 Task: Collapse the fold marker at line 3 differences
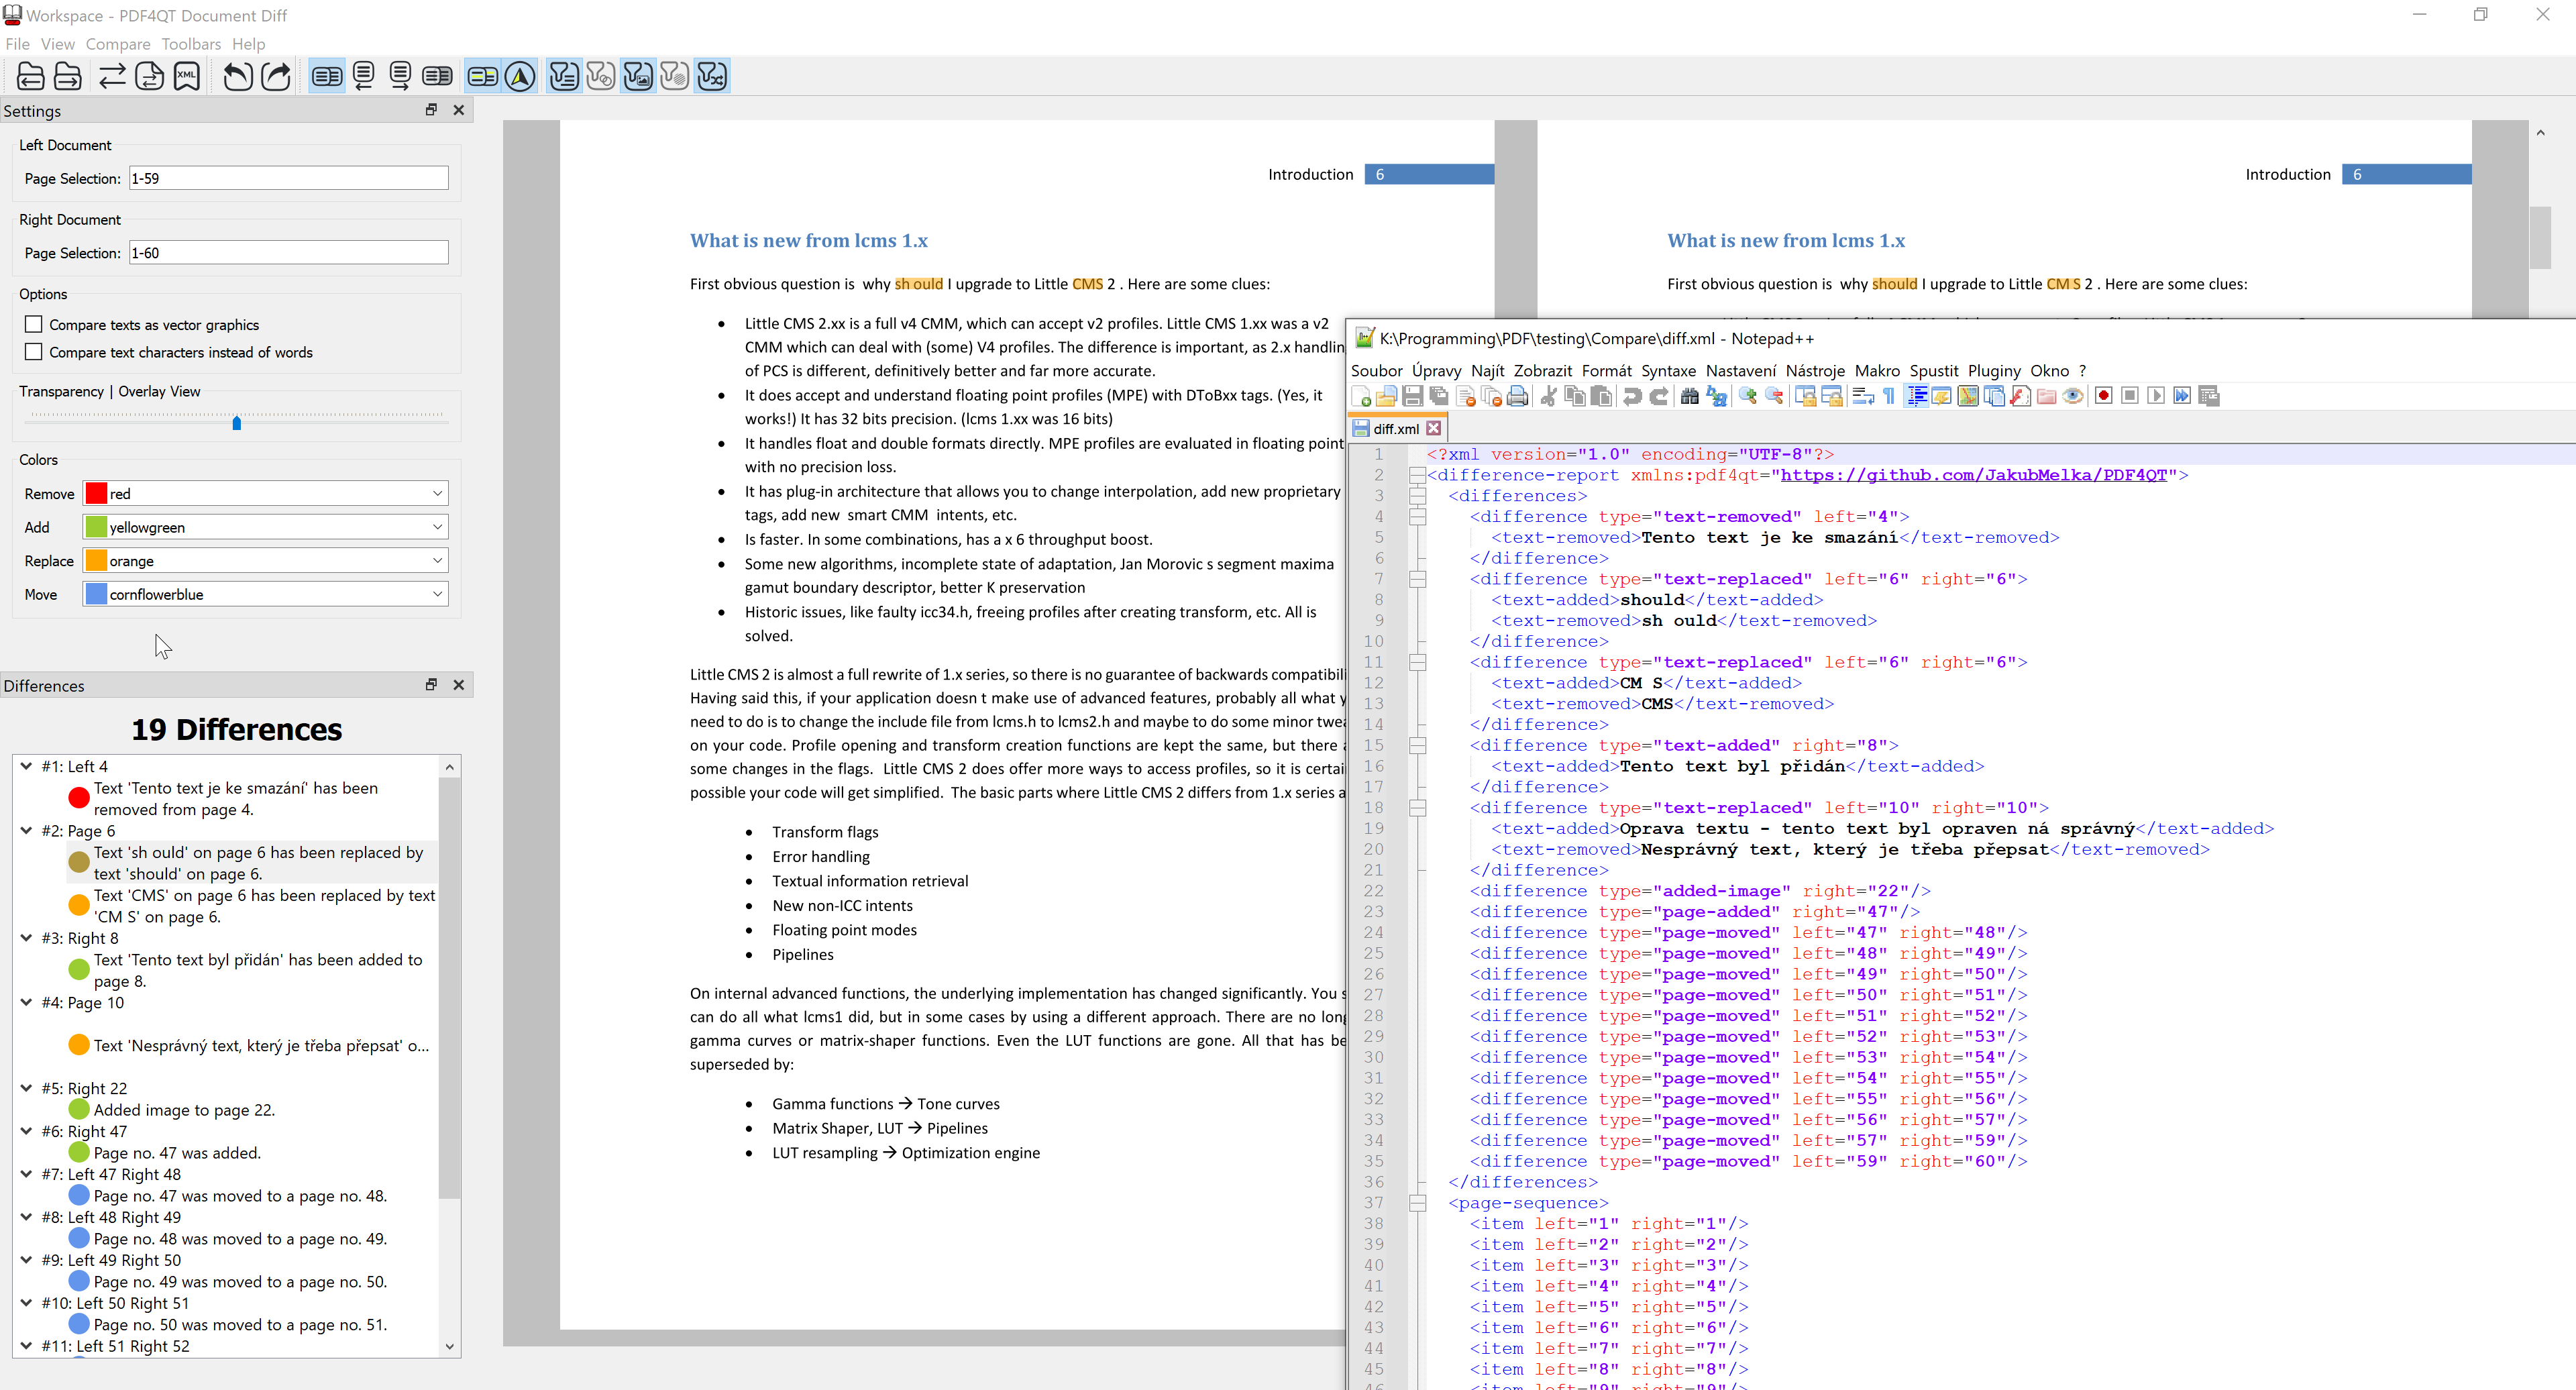(x=1418, y=496)
